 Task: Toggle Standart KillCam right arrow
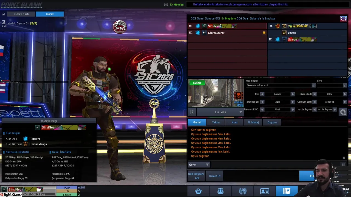click(293, 109)
